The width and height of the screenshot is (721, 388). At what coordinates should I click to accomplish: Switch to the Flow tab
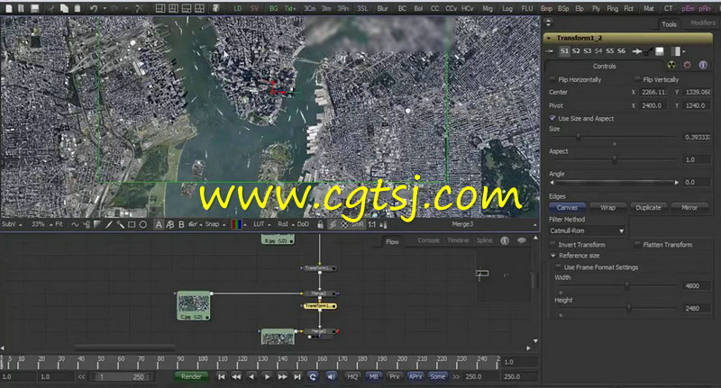point(392,241)
